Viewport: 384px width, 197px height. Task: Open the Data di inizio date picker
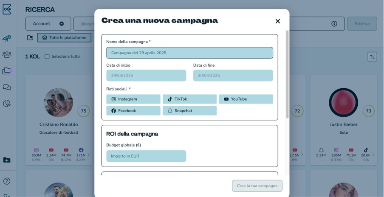[146, 76]
